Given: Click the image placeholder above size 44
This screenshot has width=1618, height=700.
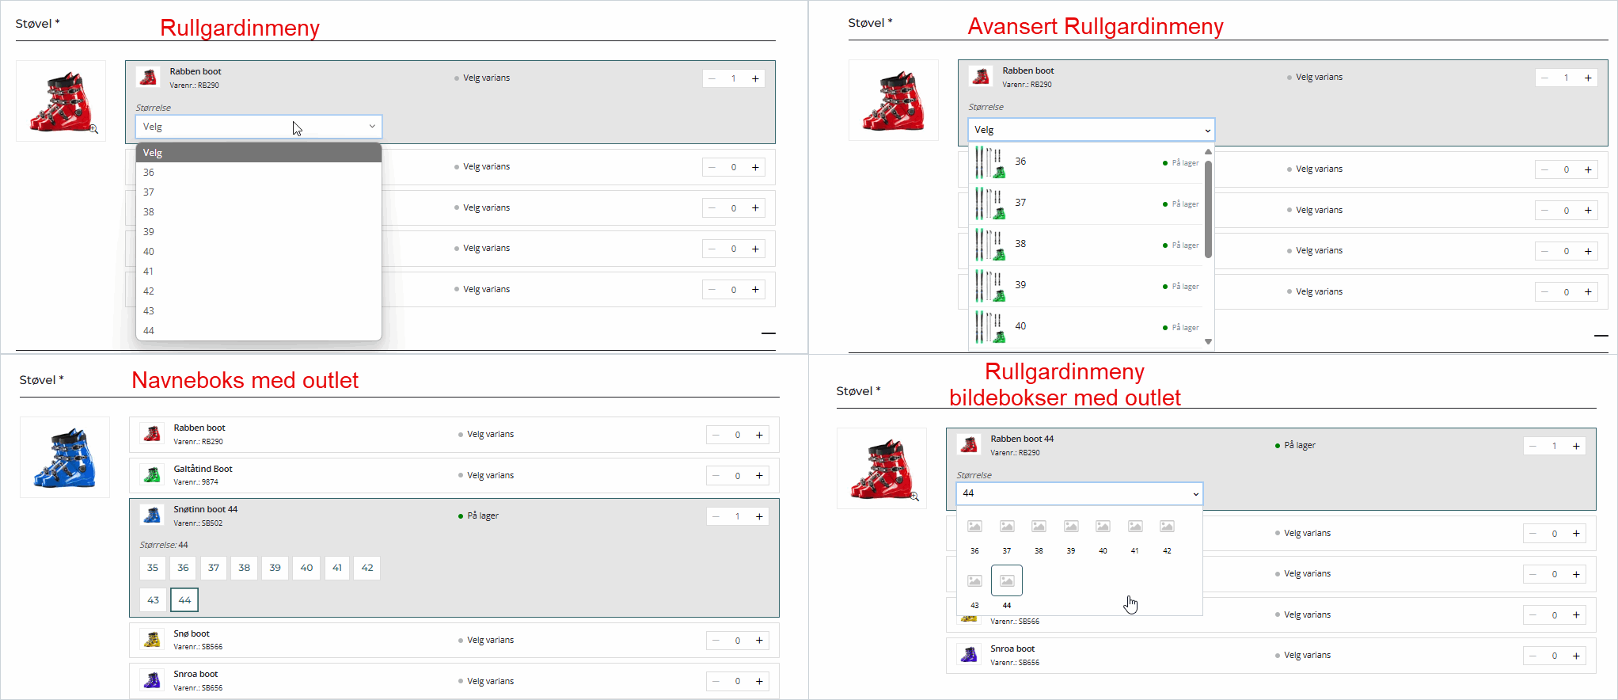Looking at the screenshot, I should click(1006, 580).
